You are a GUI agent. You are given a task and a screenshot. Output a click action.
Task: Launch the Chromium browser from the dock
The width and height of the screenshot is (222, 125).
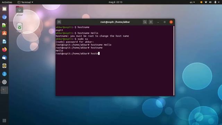(x=5, y=17)
